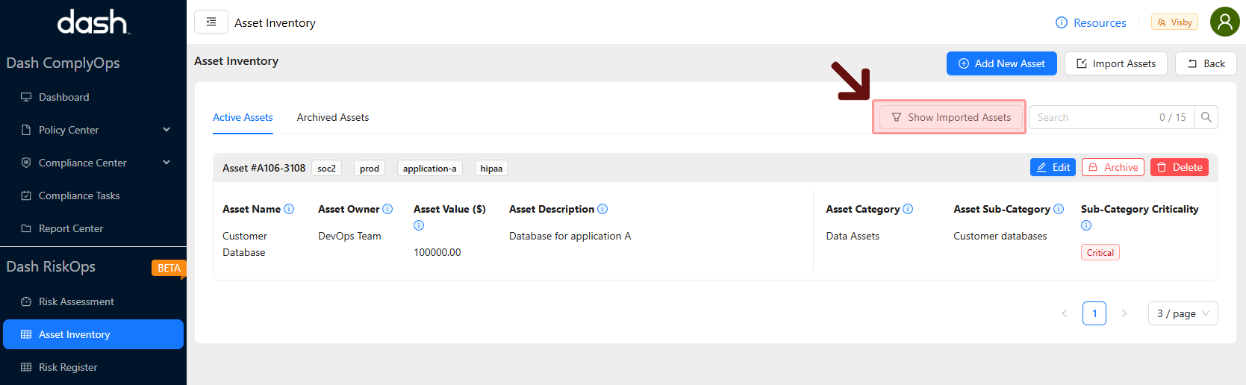Screen dimensions: 1246x385
Task: Open the 3 / page size dropdown
Action: [x=1183, y=313]
